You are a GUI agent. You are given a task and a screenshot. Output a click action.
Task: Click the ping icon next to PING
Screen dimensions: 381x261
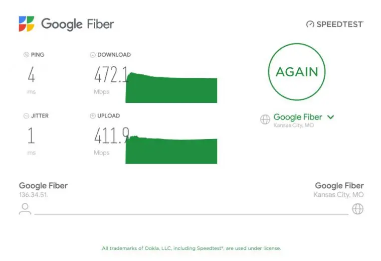[x=26, y=55]
